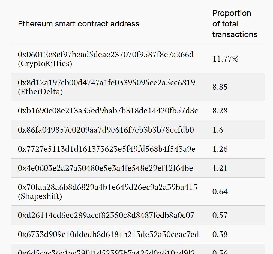Click the 1.26 proportion value
This screenshot has height=254, width=273.
tap(220, 149)
